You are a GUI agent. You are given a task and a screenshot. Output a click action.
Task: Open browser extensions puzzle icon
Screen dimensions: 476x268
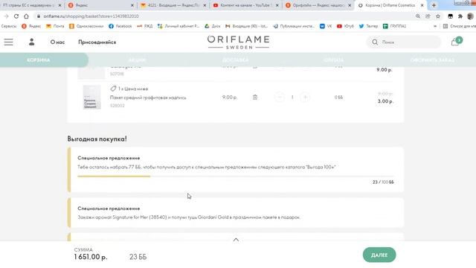[x=460, y=16]
